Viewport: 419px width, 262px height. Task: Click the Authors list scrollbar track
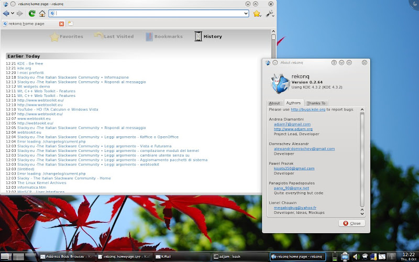pyautogui.click(x=362, y=160)
